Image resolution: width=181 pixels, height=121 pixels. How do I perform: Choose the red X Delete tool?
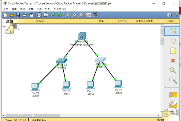point(173,61)
